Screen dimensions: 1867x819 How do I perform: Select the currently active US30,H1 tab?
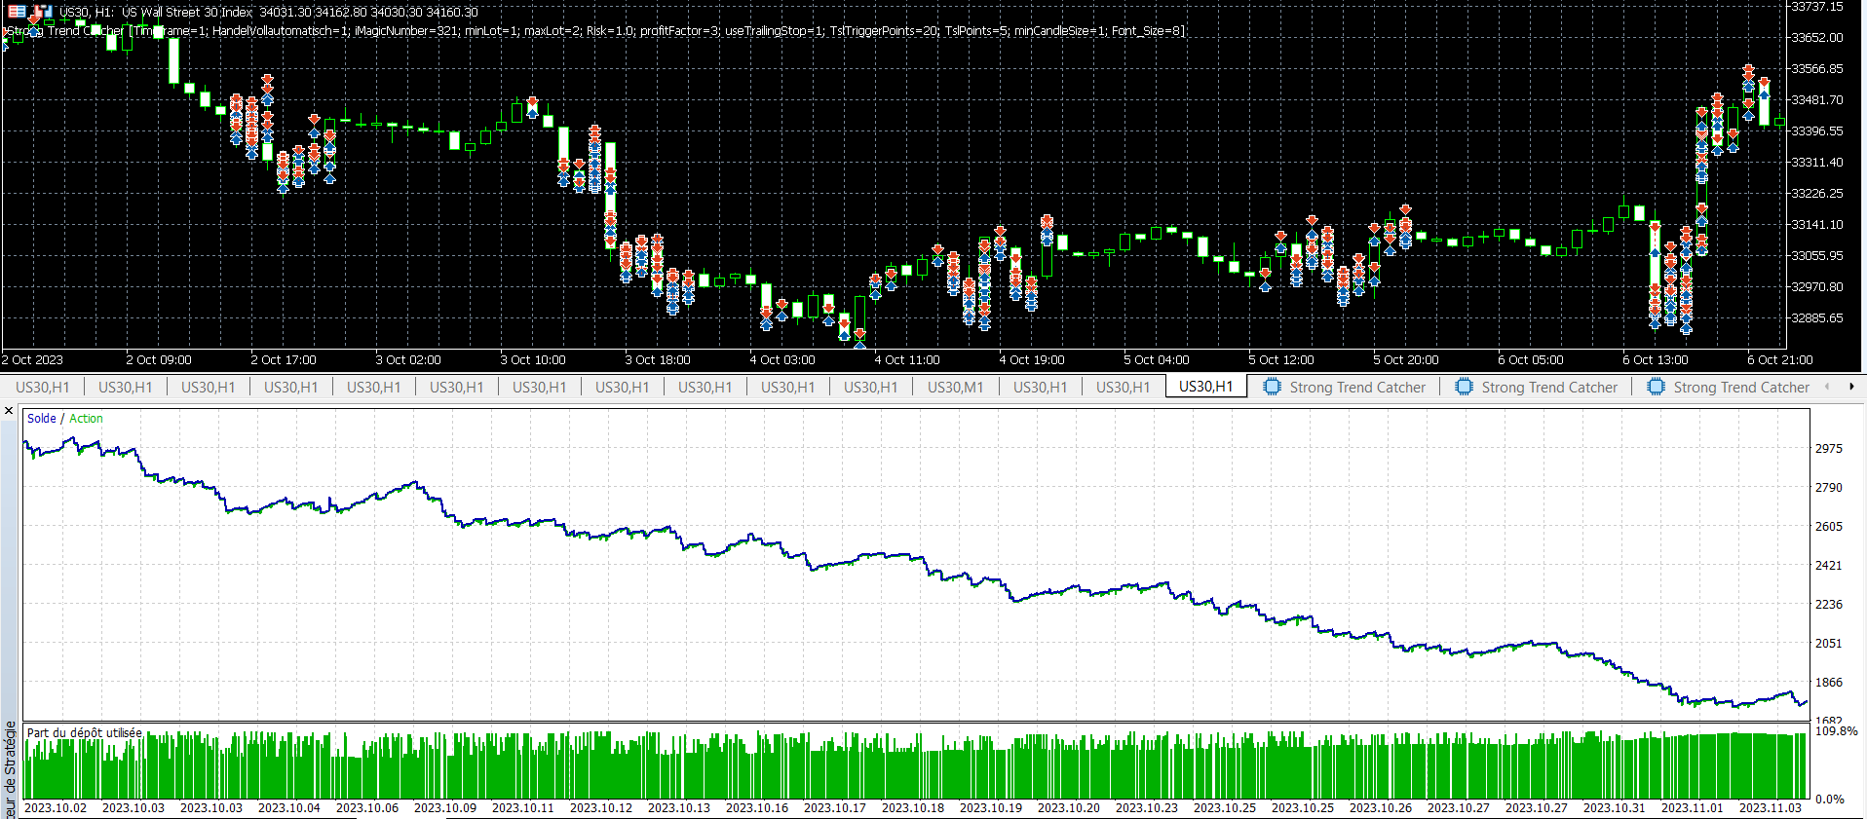point(1205,387)
